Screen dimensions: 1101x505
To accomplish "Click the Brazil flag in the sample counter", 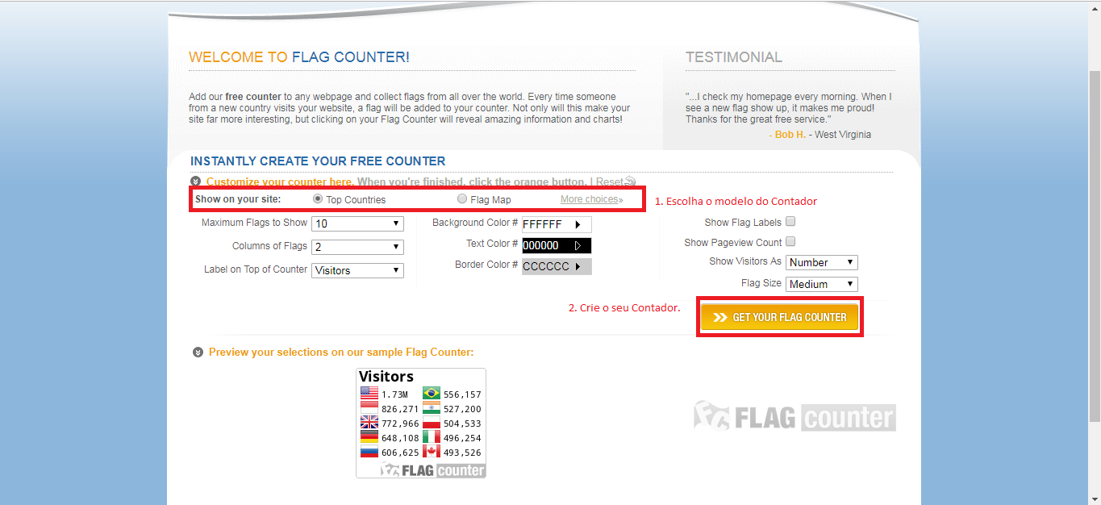I will coord(432,394).
